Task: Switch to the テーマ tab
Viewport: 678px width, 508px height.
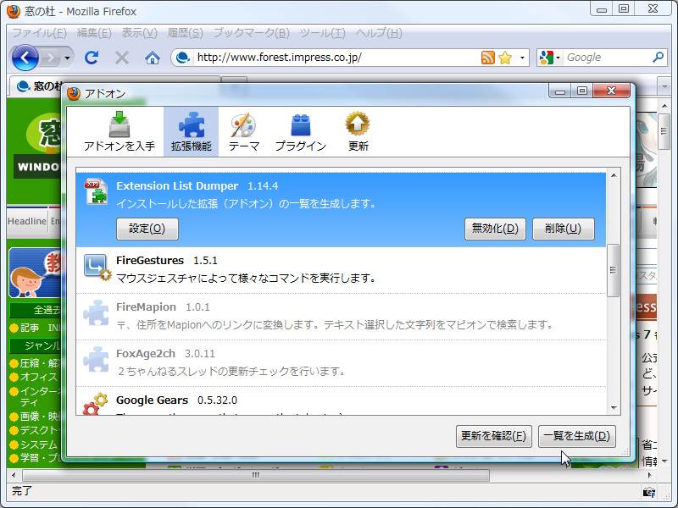Action: (243, 124)
